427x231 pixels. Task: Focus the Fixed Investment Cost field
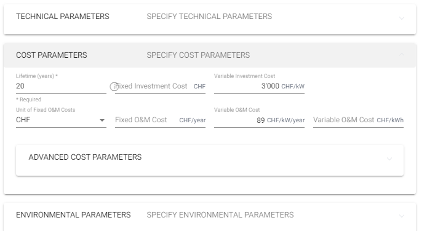click(160, 86)
